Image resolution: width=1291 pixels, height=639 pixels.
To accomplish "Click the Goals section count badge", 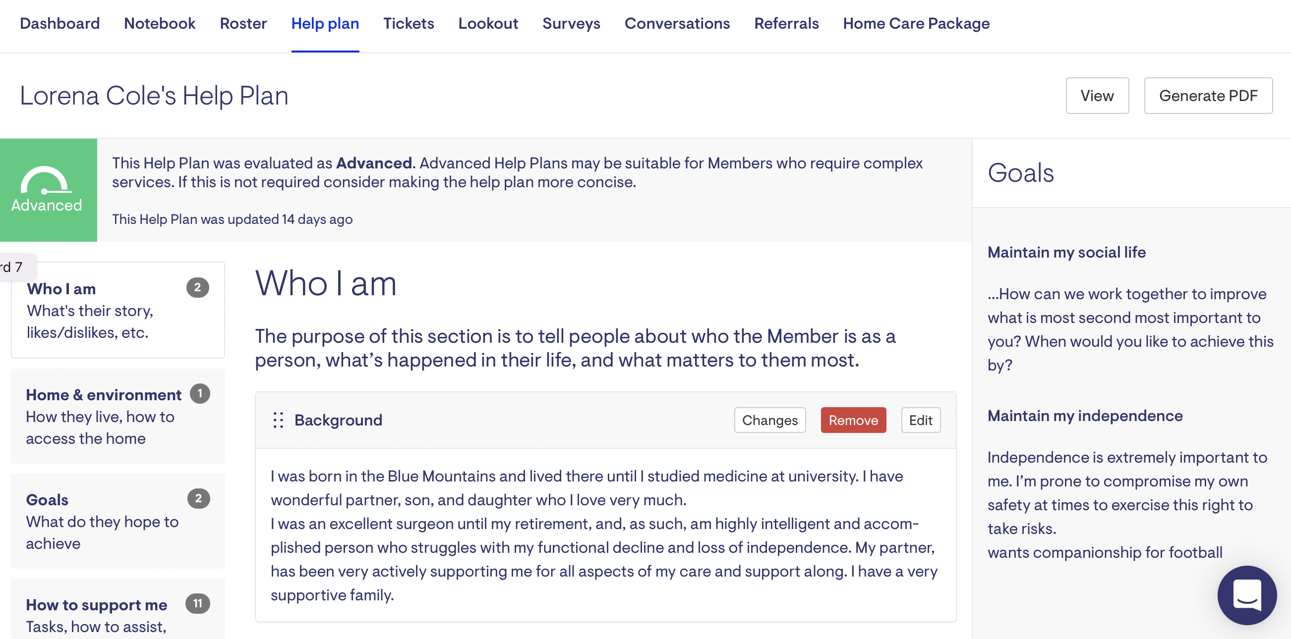I will tap(198, 498).
